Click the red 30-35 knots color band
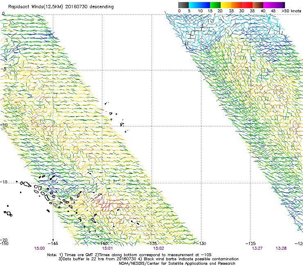Viewport: 303px width, 266px height. (247, 5)
